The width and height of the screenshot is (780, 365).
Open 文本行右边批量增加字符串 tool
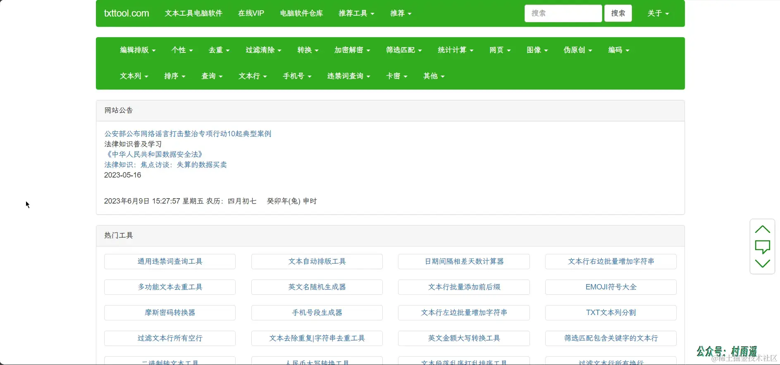point(611,261)
